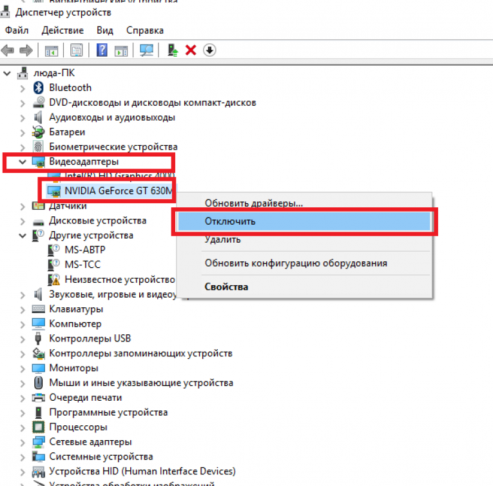This screenshot has width=493, height=486.
Task: Select NVIDIA GeForce GT 630M device
Action: click(118, 191)
